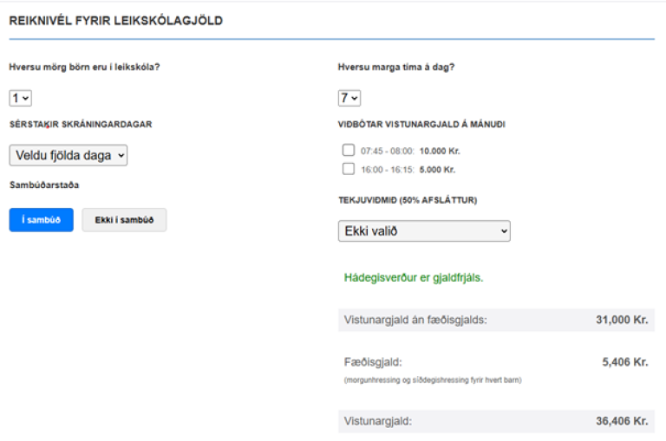
Task: Click the 36,406 Kr. total Vistunargjald amount
Action: pyautogui.click(x=622, y=421)
